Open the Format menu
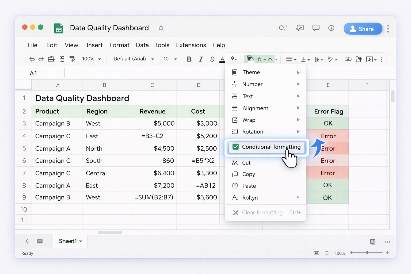Screen dimensions: 411x274 click(x=119, y=45)
